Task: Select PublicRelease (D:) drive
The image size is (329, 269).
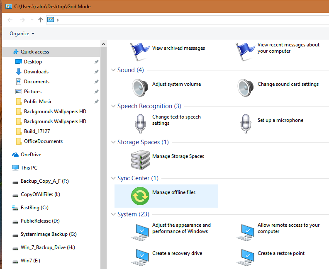Action: pyautogui.click(x=40, y=221)
